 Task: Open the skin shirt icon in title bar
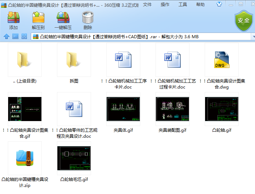219,4
